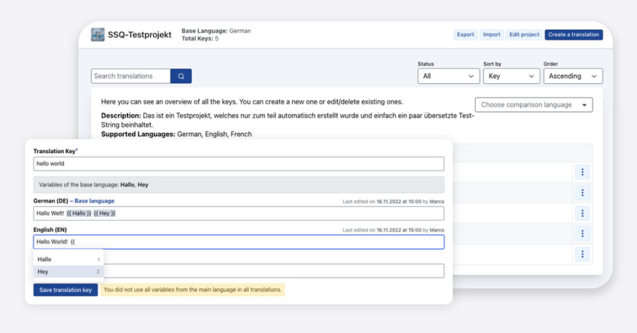Expand the Status filter dropdown
This screenshot has width=637, height=333.
[448, 76]
